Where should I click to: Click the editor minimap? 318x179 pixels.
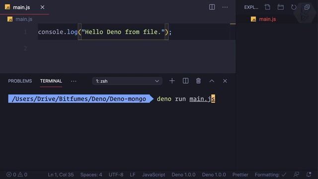[x=233, y=48]
